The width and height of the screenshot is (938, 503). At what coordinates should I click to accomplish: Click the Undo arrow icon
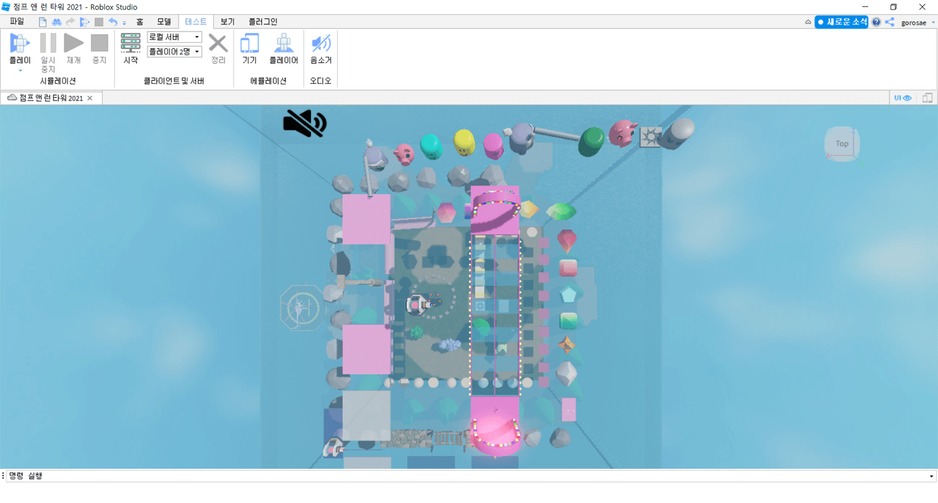click(113, 22)
